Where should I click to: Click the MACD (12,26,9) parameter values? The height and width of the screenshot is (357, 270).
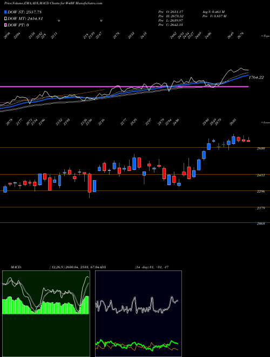(73, 267)
